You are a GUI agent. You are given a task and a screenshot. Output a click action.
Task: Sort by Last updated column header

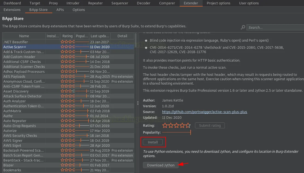100,36
